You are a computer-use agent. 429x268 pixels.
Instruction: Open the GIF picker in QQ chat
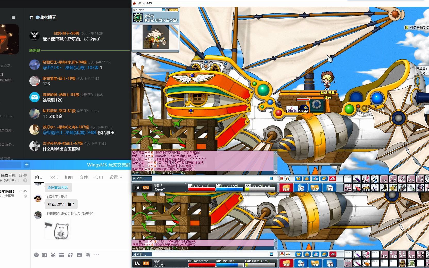pos(45,255)
